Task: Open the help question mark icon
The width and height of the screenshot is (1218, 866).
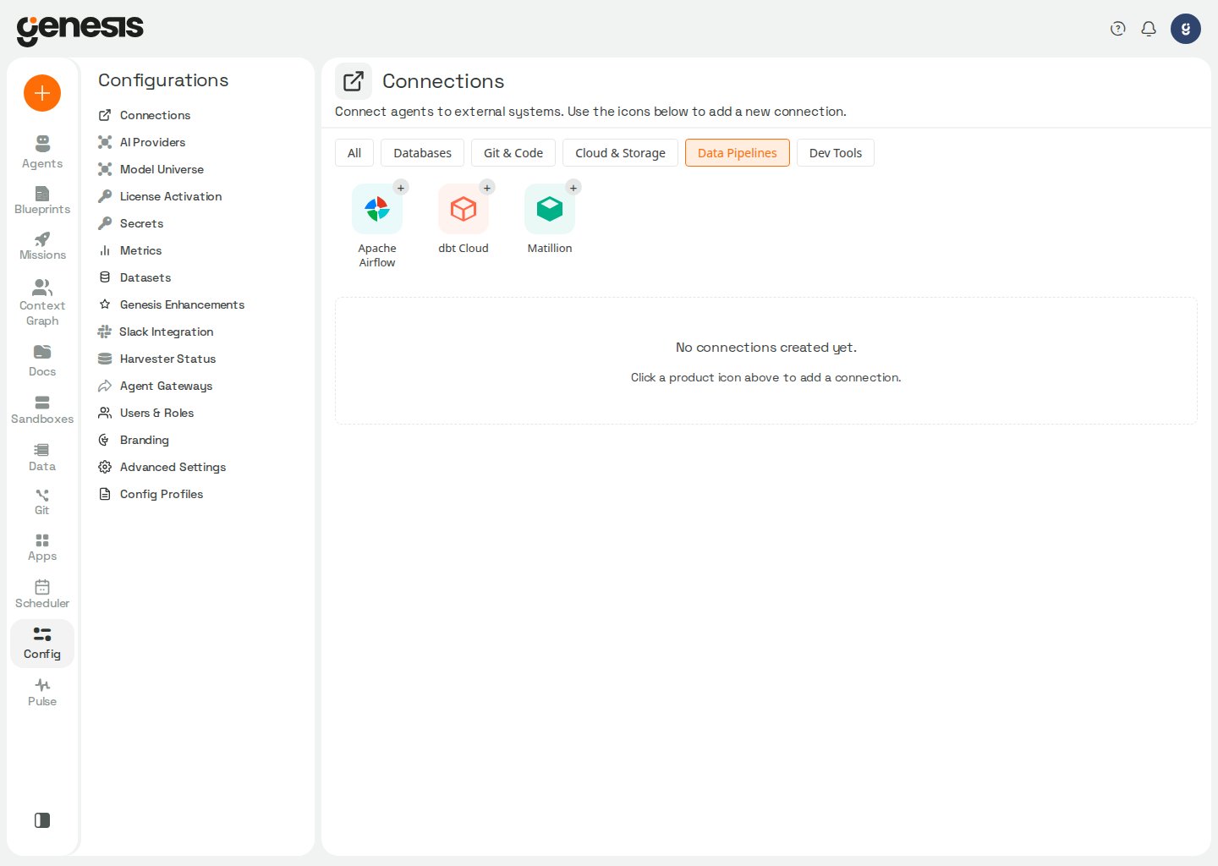Action: pyautogui.click(x=1118, y=29)
